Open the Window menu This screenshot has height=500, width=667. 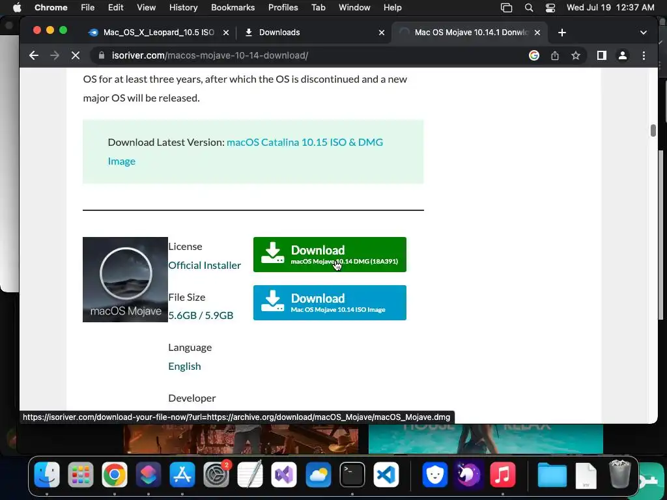tap(354, 8)
